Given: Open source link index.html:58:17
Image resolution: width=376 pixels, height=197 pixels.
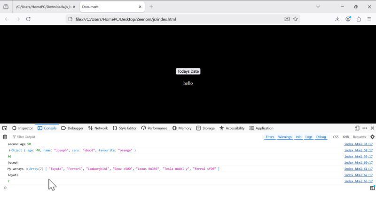Looking at the screenshot, I should click(x=359, y=150).
